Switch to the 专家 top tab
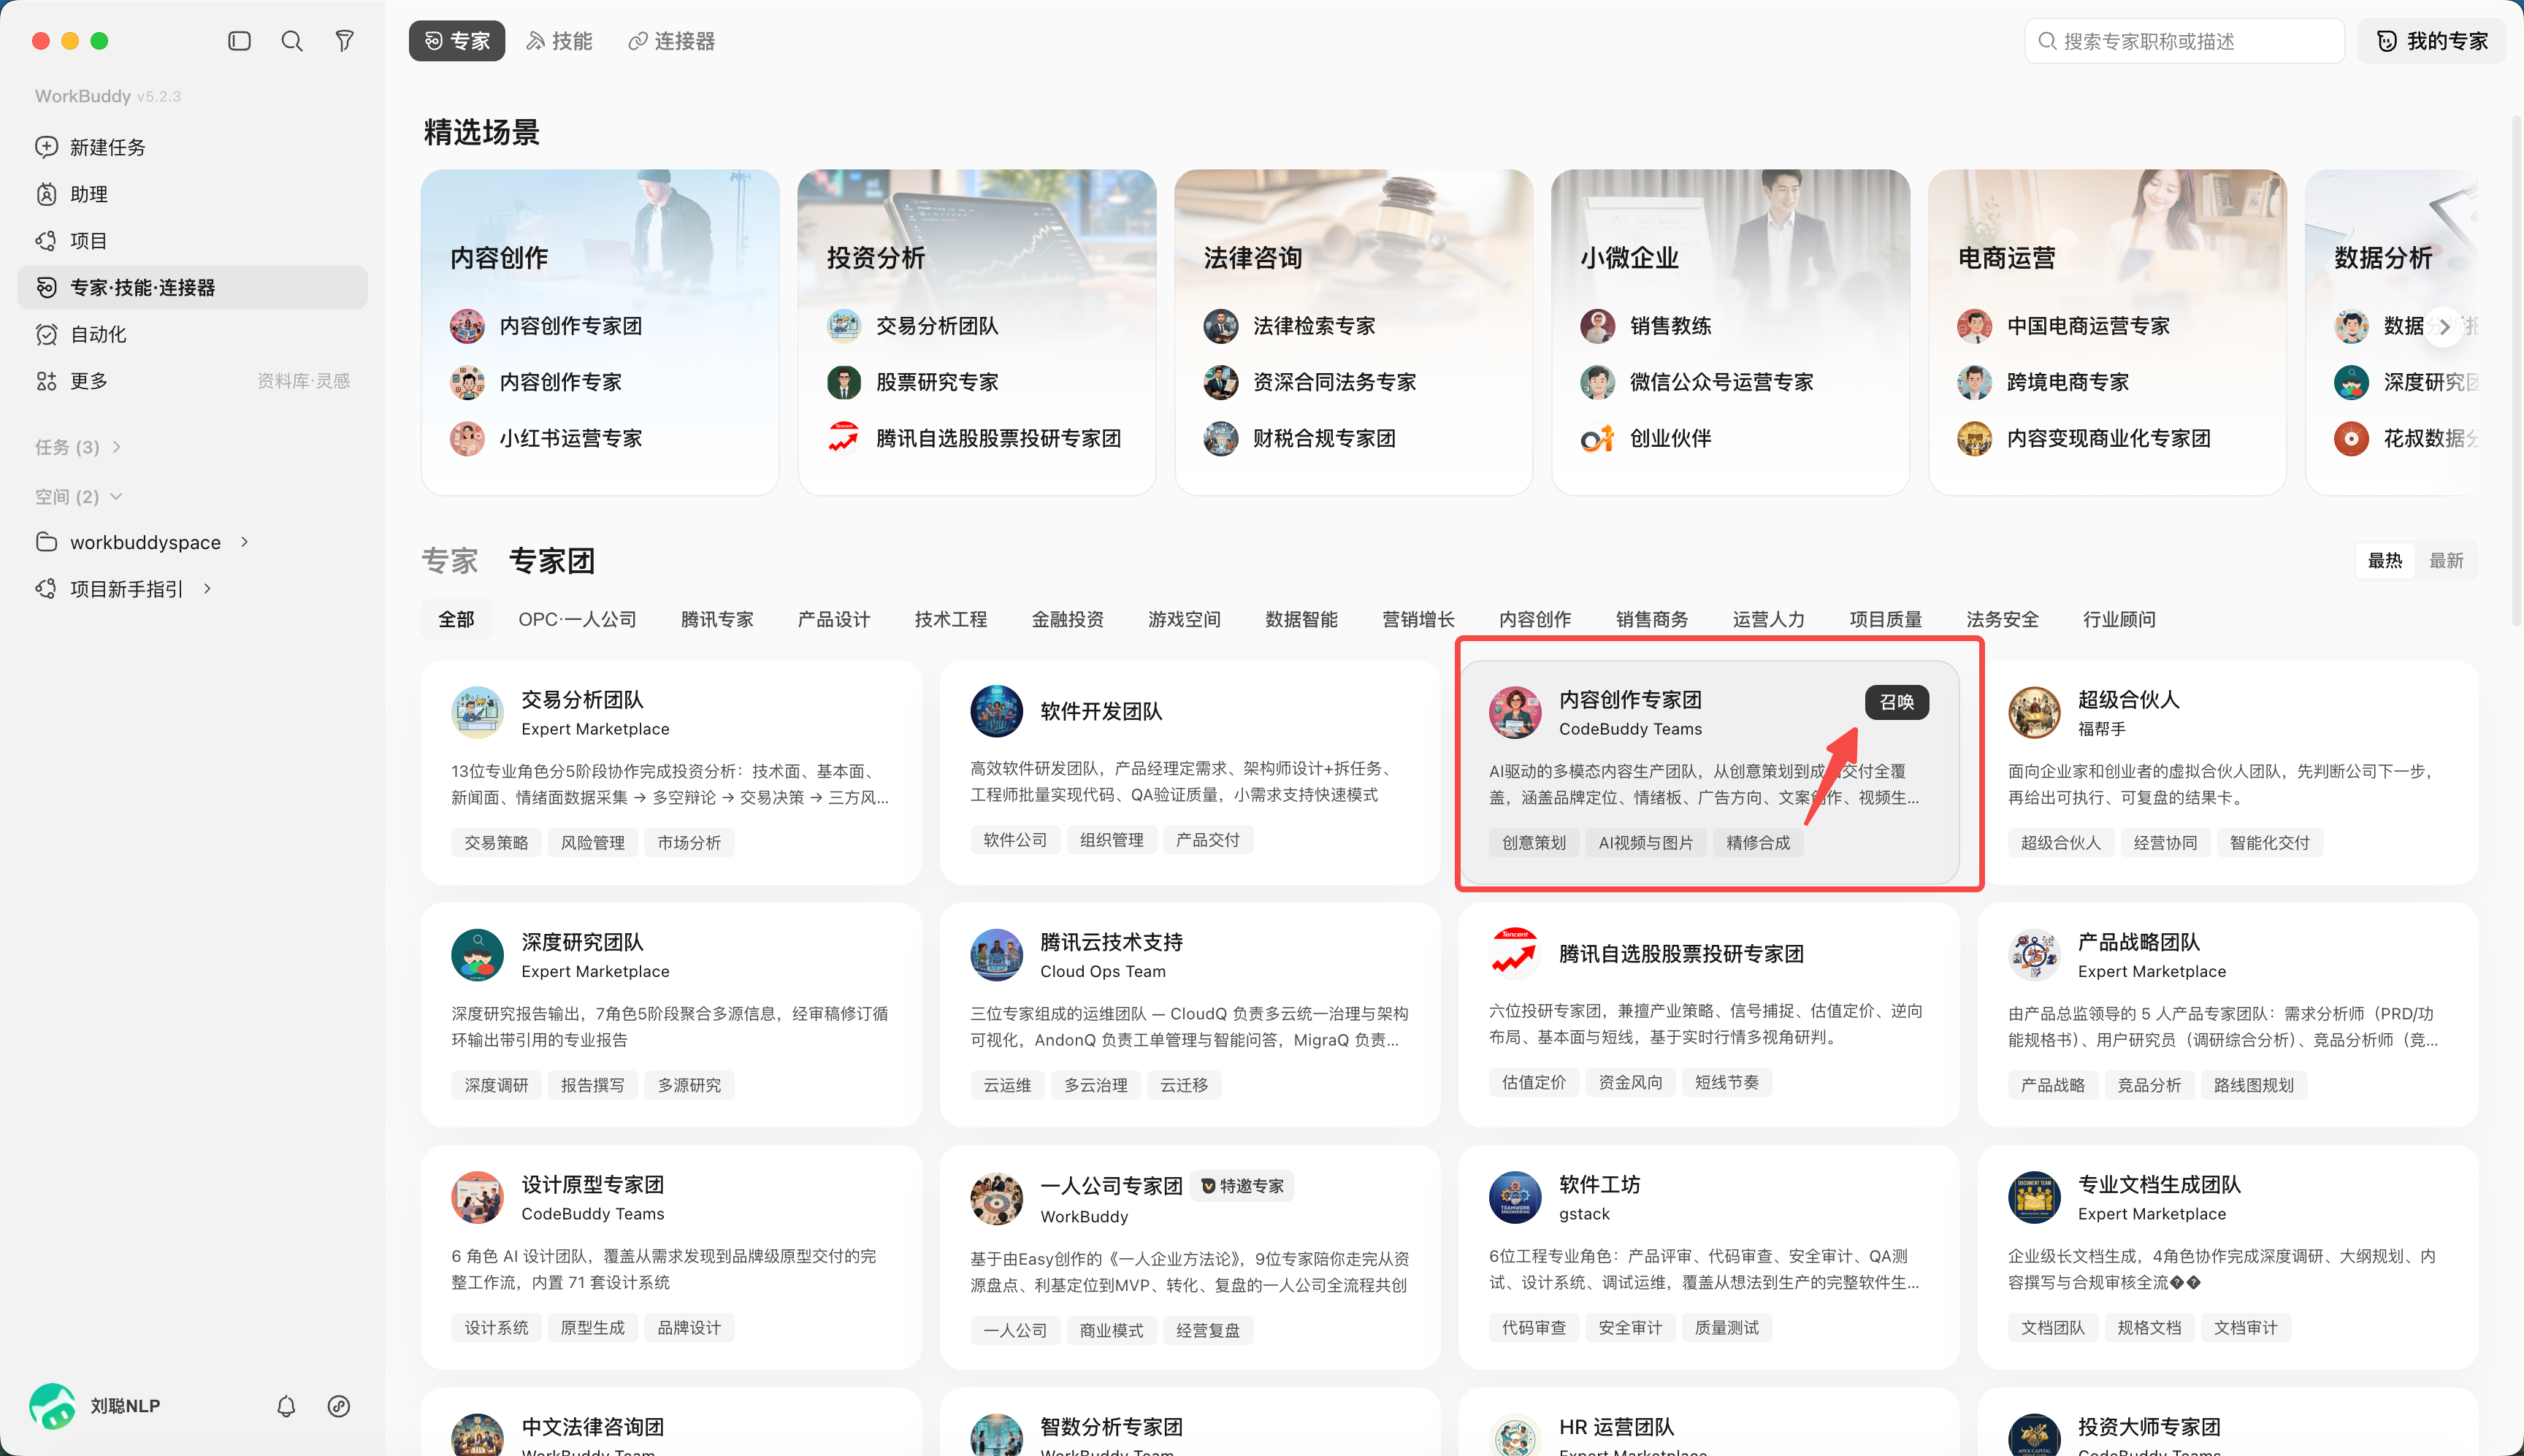Image resolution: width=2524 pixels, height=1456 pixels. pos(457,41)
